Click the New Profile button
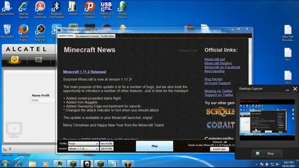The image size is (299, 168). point(107,144)
